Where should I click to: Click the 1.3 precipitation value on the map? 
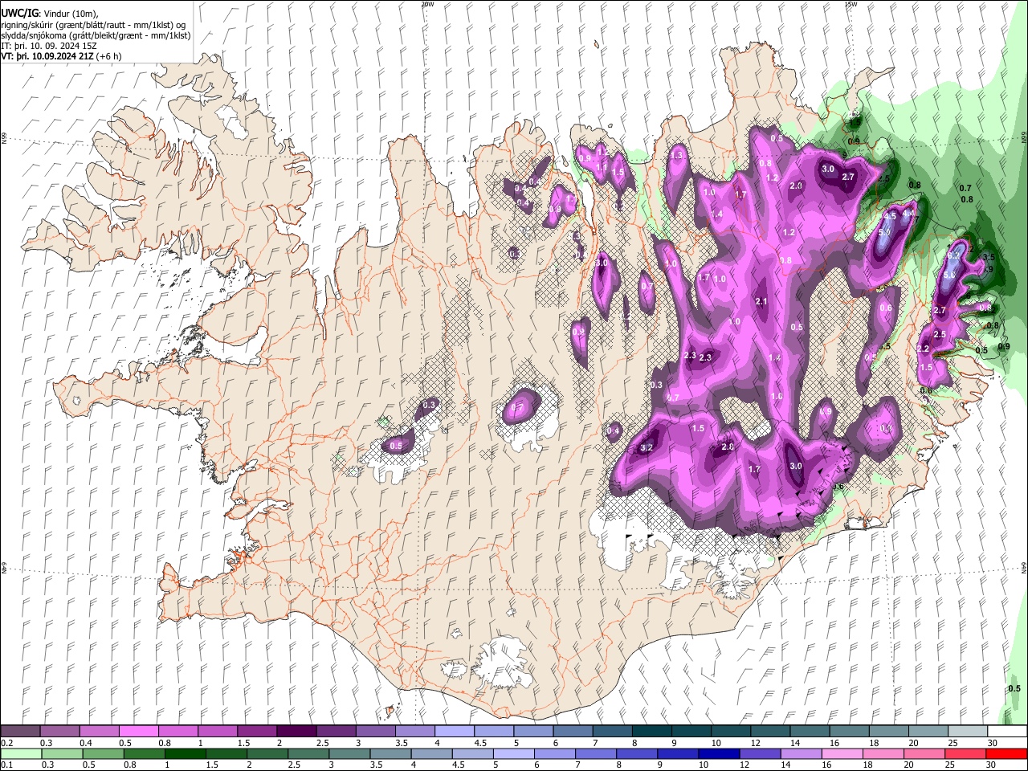[678, 155]
